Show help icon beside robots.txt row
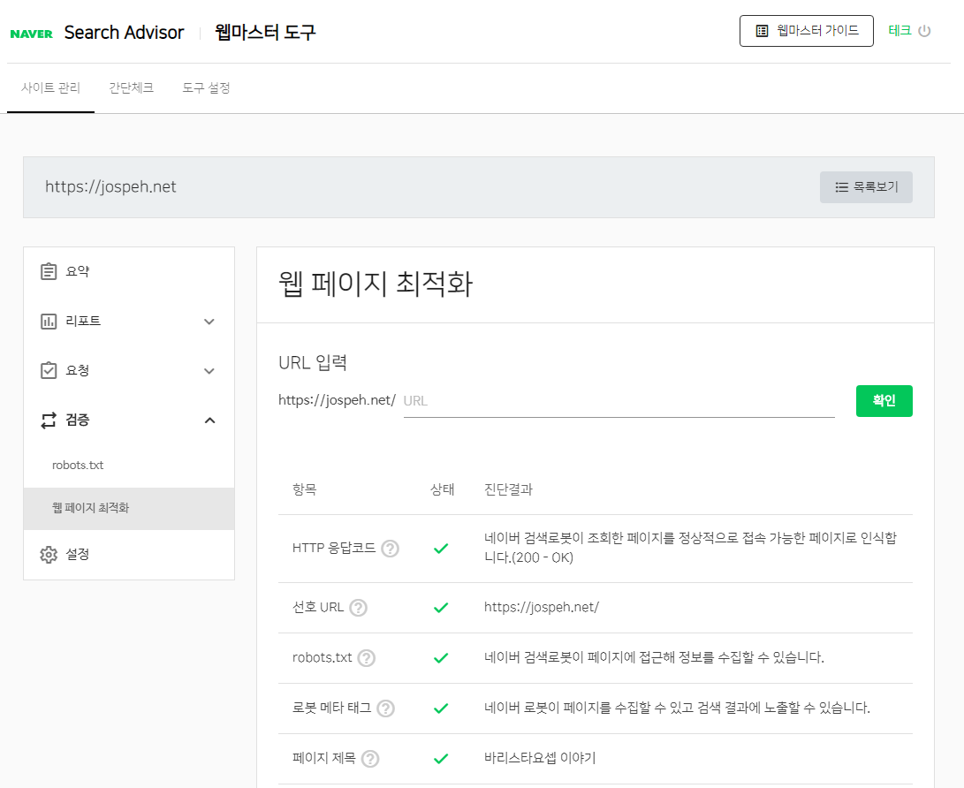 click(x=367, y=658)
